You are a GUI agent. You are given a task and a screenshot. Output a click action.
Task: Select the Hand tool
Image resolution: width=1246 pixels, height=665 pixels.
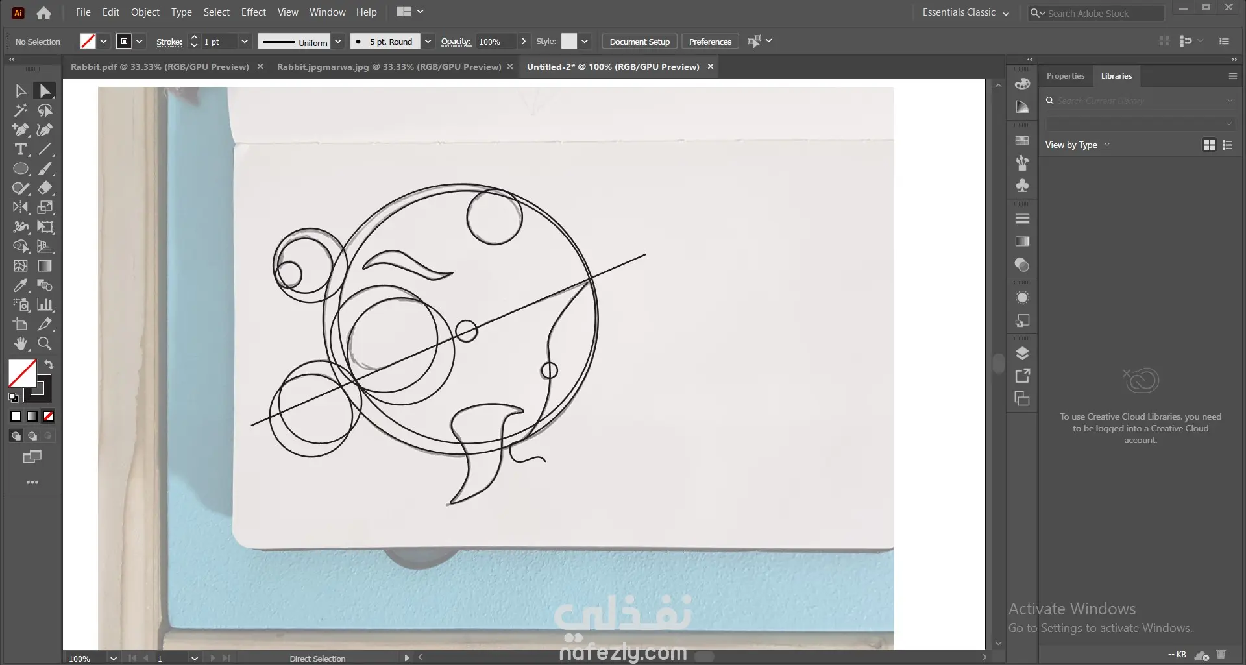click(x=21, y=344)
